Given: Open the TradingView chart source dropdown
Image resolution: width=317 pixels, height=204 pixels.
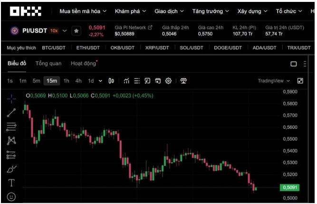Looking at the screenshot, I should coord(274,81).
